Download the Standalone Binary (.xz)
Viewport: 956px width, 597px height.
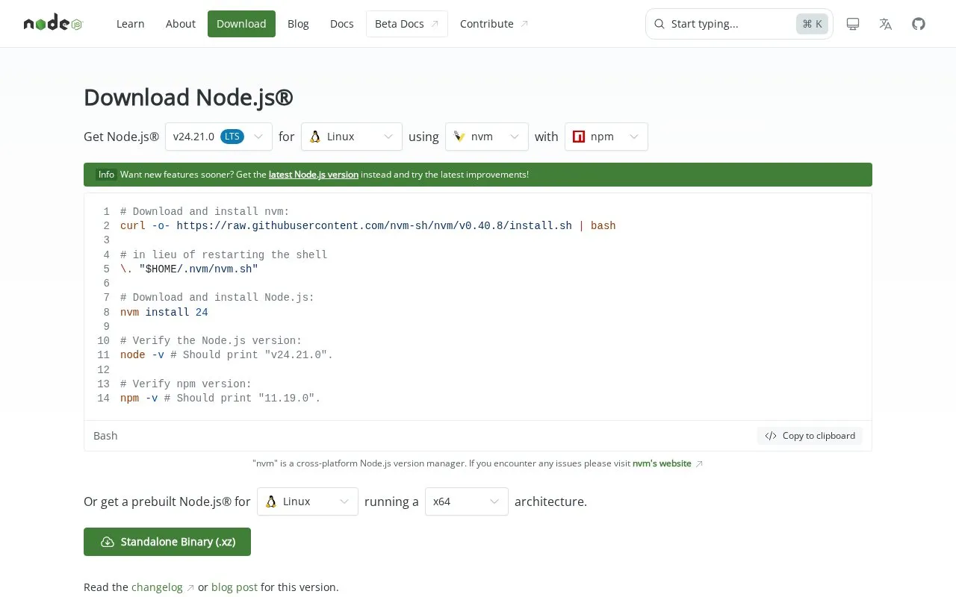[x=167, y=542]
